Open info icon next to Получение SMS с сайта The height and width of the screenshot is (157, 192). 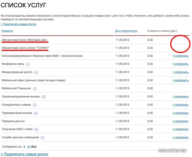click(x=36, y=129)
